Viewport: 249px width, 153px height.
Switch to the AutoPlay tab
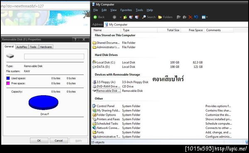click(x=22, y=47)
